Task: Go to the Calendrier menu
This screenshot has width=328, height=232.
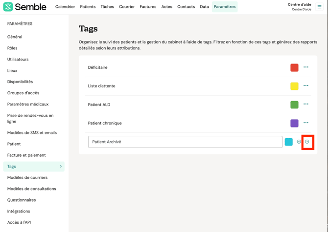Action: (x=65, y=7)
